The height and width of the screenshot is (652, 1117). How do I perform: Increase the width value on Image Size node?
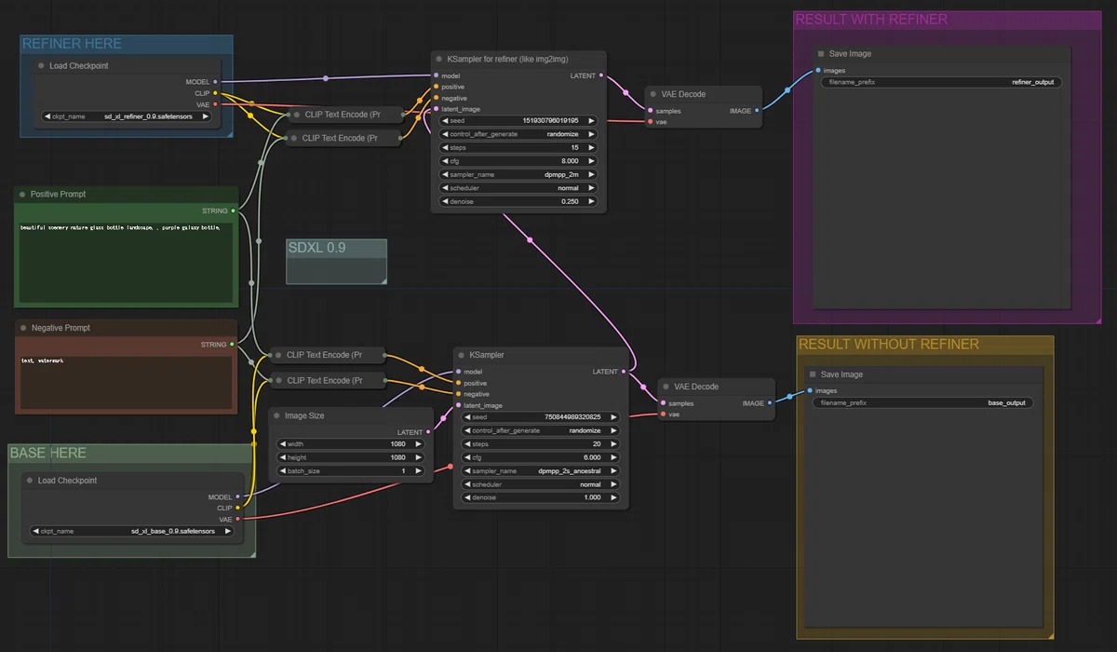coord(418,444)
